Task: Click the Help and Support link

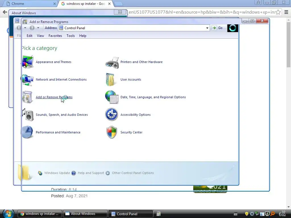Action: (x=91, y=173)
